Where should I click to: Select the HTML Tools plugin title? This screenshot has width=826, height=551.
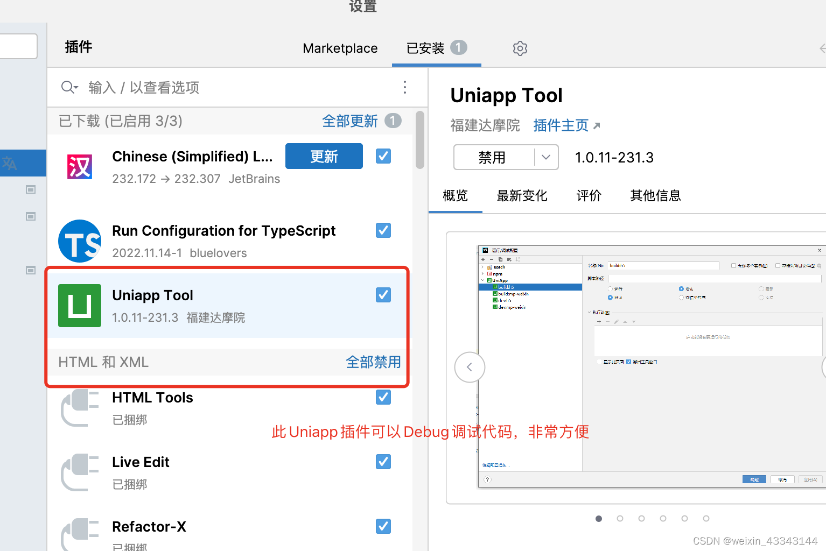(153, 397)
